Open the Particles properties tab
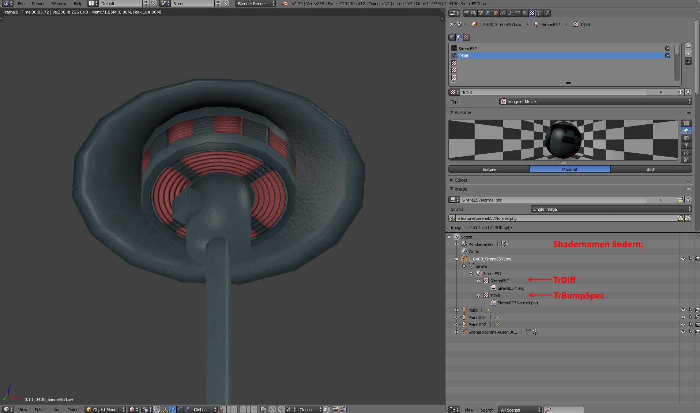This screenshot has width=700, height=413. (x=539, y=13)
